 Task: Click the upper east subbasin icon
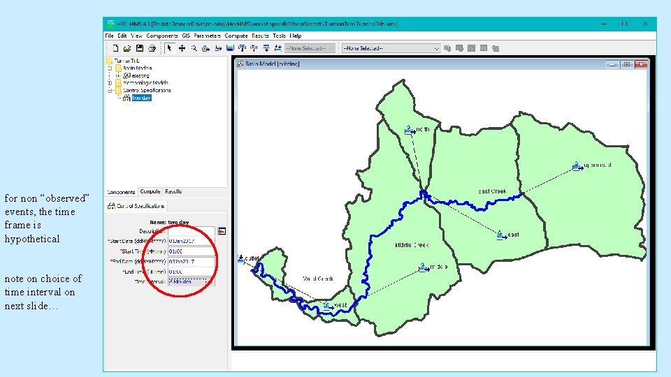[578, 166]
